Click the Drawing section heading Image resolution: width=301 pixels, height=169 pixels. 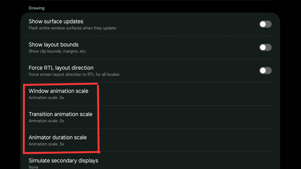click(37, 8)
